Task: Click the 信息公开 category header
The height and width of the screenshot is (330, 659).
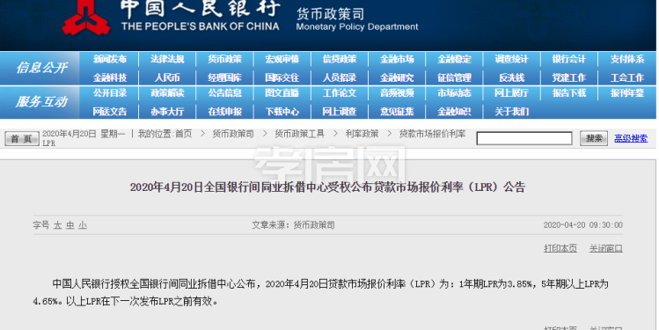Action: coord(41,68)
